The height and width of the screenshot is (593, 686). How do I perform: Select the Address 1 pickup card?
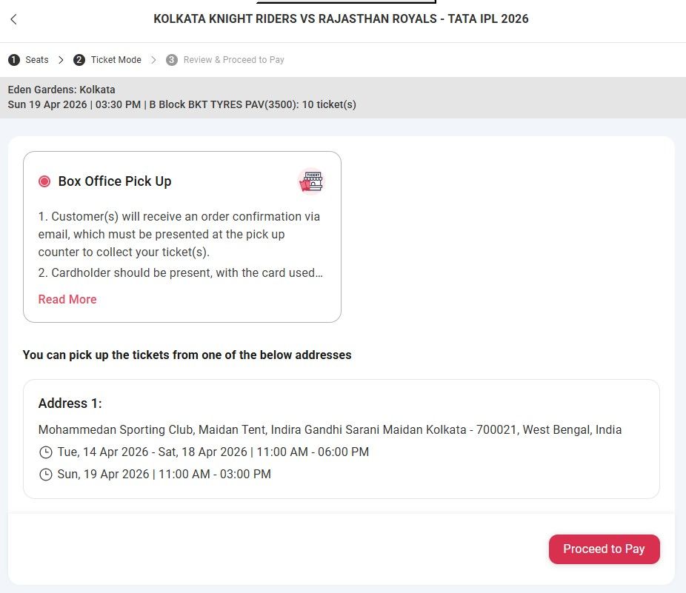(341, 438)
